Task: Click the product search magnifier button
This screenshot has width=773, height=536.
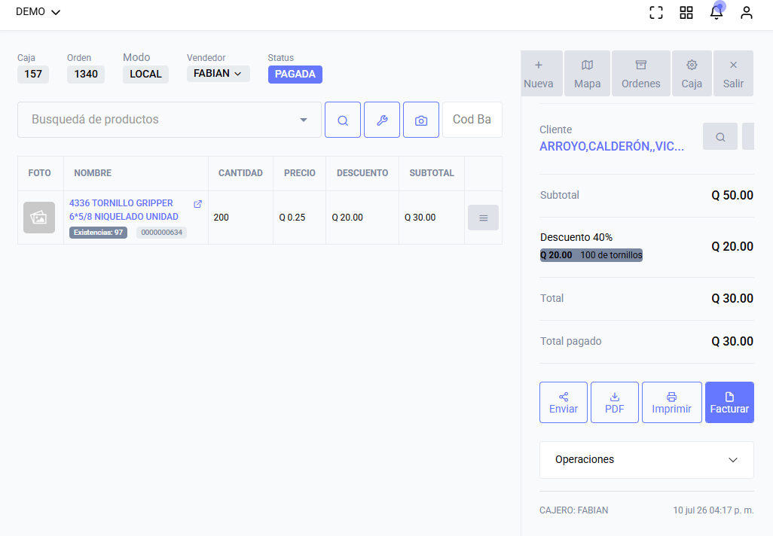Action: [x=343, y=120]
